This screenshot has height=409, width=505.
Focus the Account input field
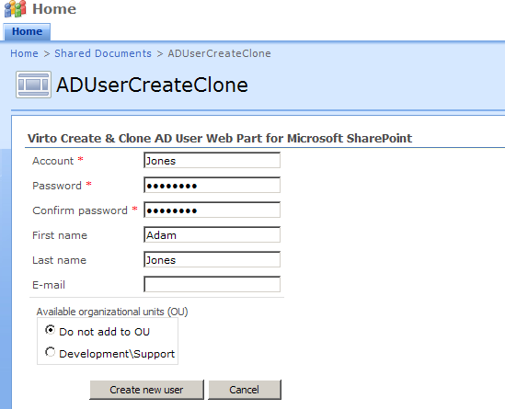tap(212, 160)
